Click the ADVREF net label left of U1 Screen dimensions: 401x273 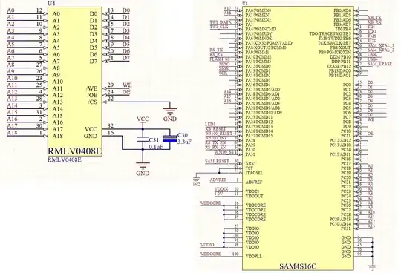tap(218, 180)
